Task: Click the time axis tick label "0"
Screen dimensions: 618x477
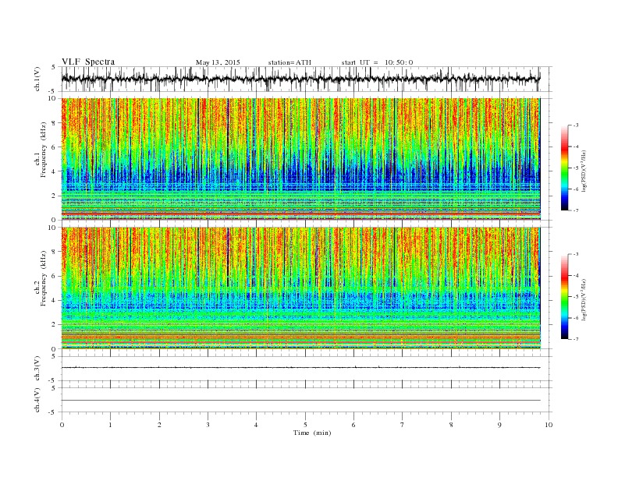Action: 62,425
